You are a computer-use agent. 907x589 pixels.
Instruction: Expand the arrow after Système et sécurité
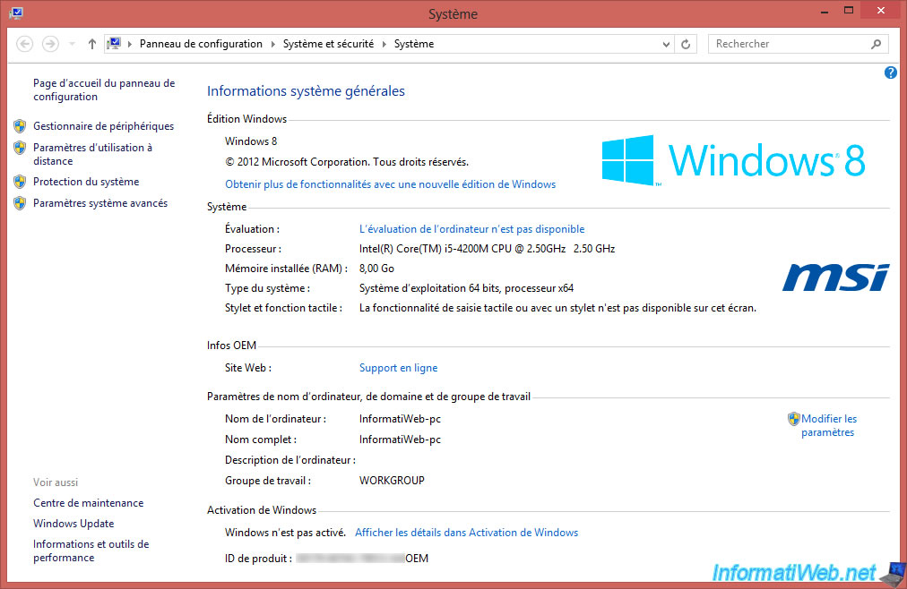click(x=384, y=44)
